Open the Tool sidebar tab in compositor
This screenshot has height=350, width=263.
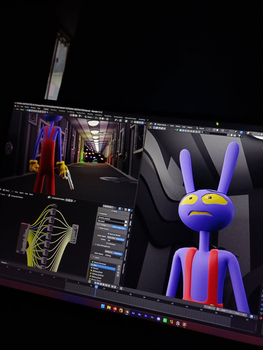[129, 230]
